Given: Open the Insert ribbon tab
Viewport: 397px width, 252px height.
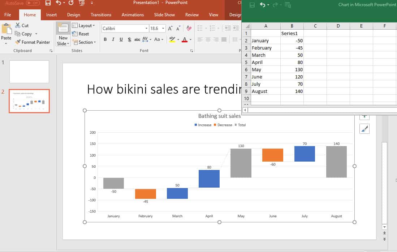Looking at the screenshot, I should (51, 15).
